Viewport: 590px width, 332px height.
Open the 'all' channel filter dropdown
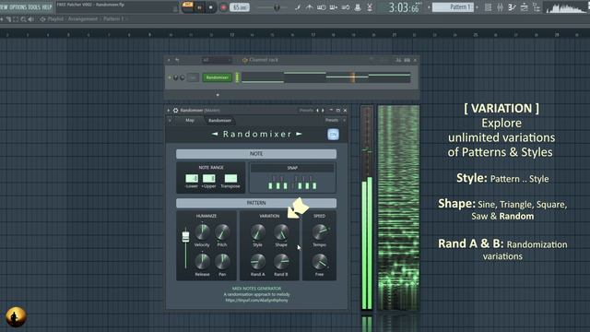[217, 60]
